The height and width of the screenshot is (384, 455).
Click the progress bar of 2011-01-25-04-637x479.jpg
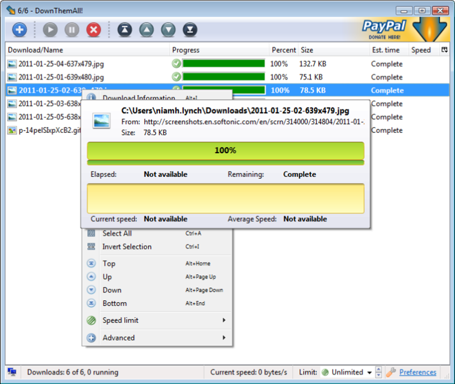pyautogui.click(x=224, y=63)
